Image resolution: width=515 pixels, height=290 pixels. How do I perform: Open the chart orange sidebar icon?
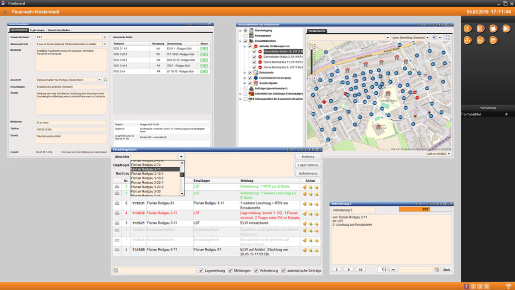click(480, 40)
